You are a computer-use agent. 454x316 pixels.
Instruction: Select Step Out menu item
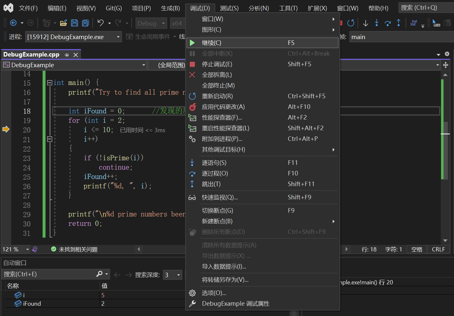[263, 184]
